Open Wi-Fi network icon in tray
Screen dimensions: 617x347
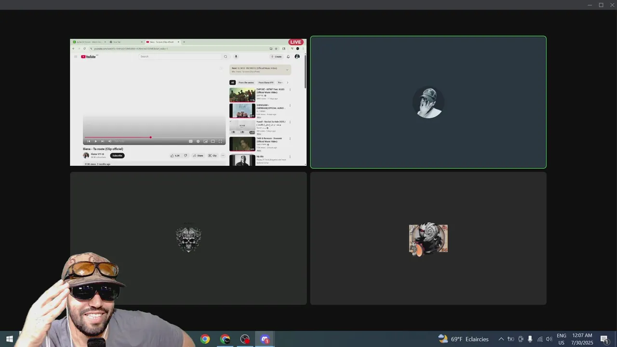tap(540, 339)
